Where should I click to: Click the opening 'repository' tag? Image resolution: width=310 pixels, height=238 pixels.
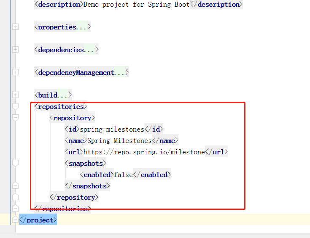point(72,118)
